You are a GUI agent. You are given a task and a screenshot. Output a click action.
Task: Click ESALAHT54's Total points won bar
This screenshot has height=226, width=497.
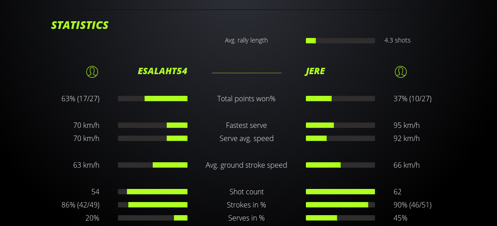tap(153, 99)
